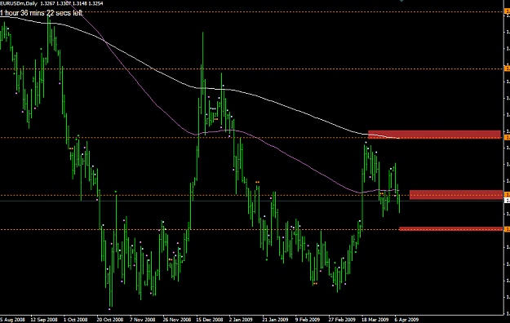Click the '7 Nov 2008' date label
Image resolution: width=510 pixels, height=323 pixels.
143,320
